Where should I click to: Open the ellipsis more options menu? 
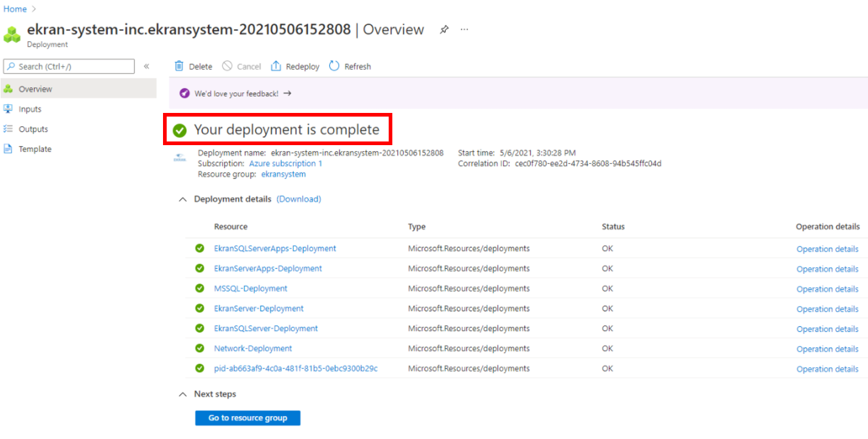coord(465,30)
